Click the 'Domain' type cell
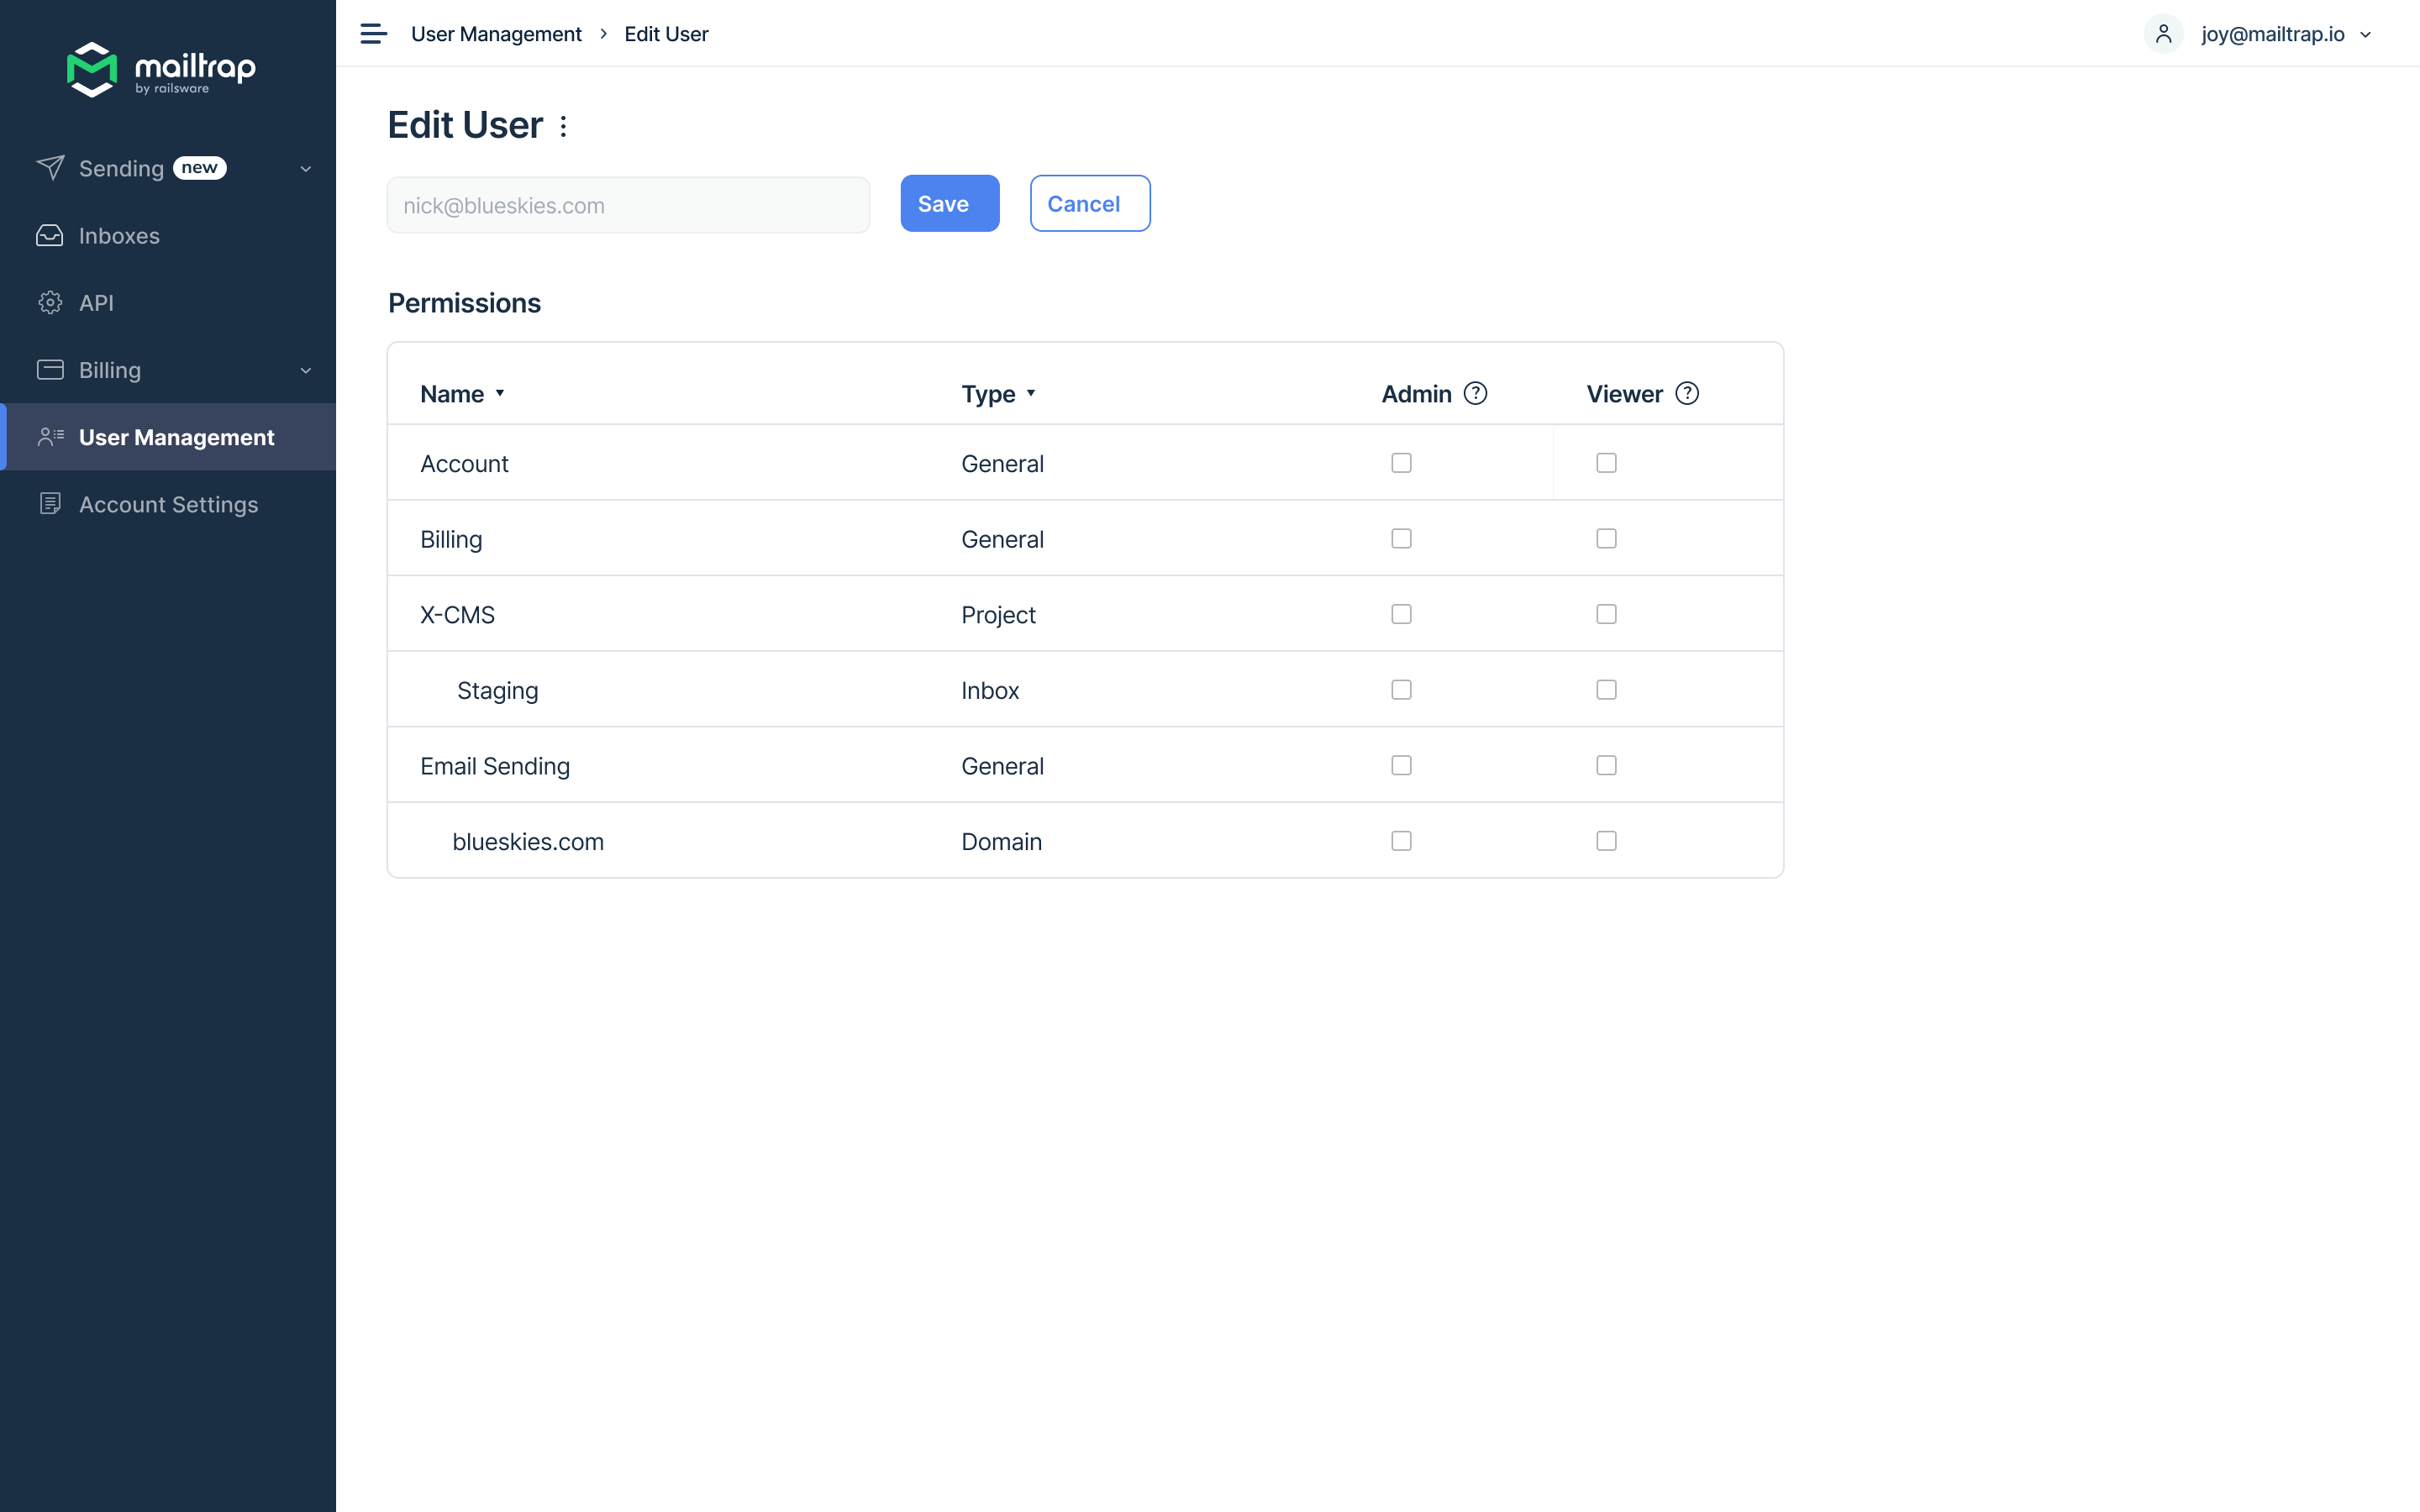 pyautogui.click(x=1001, y=841)
